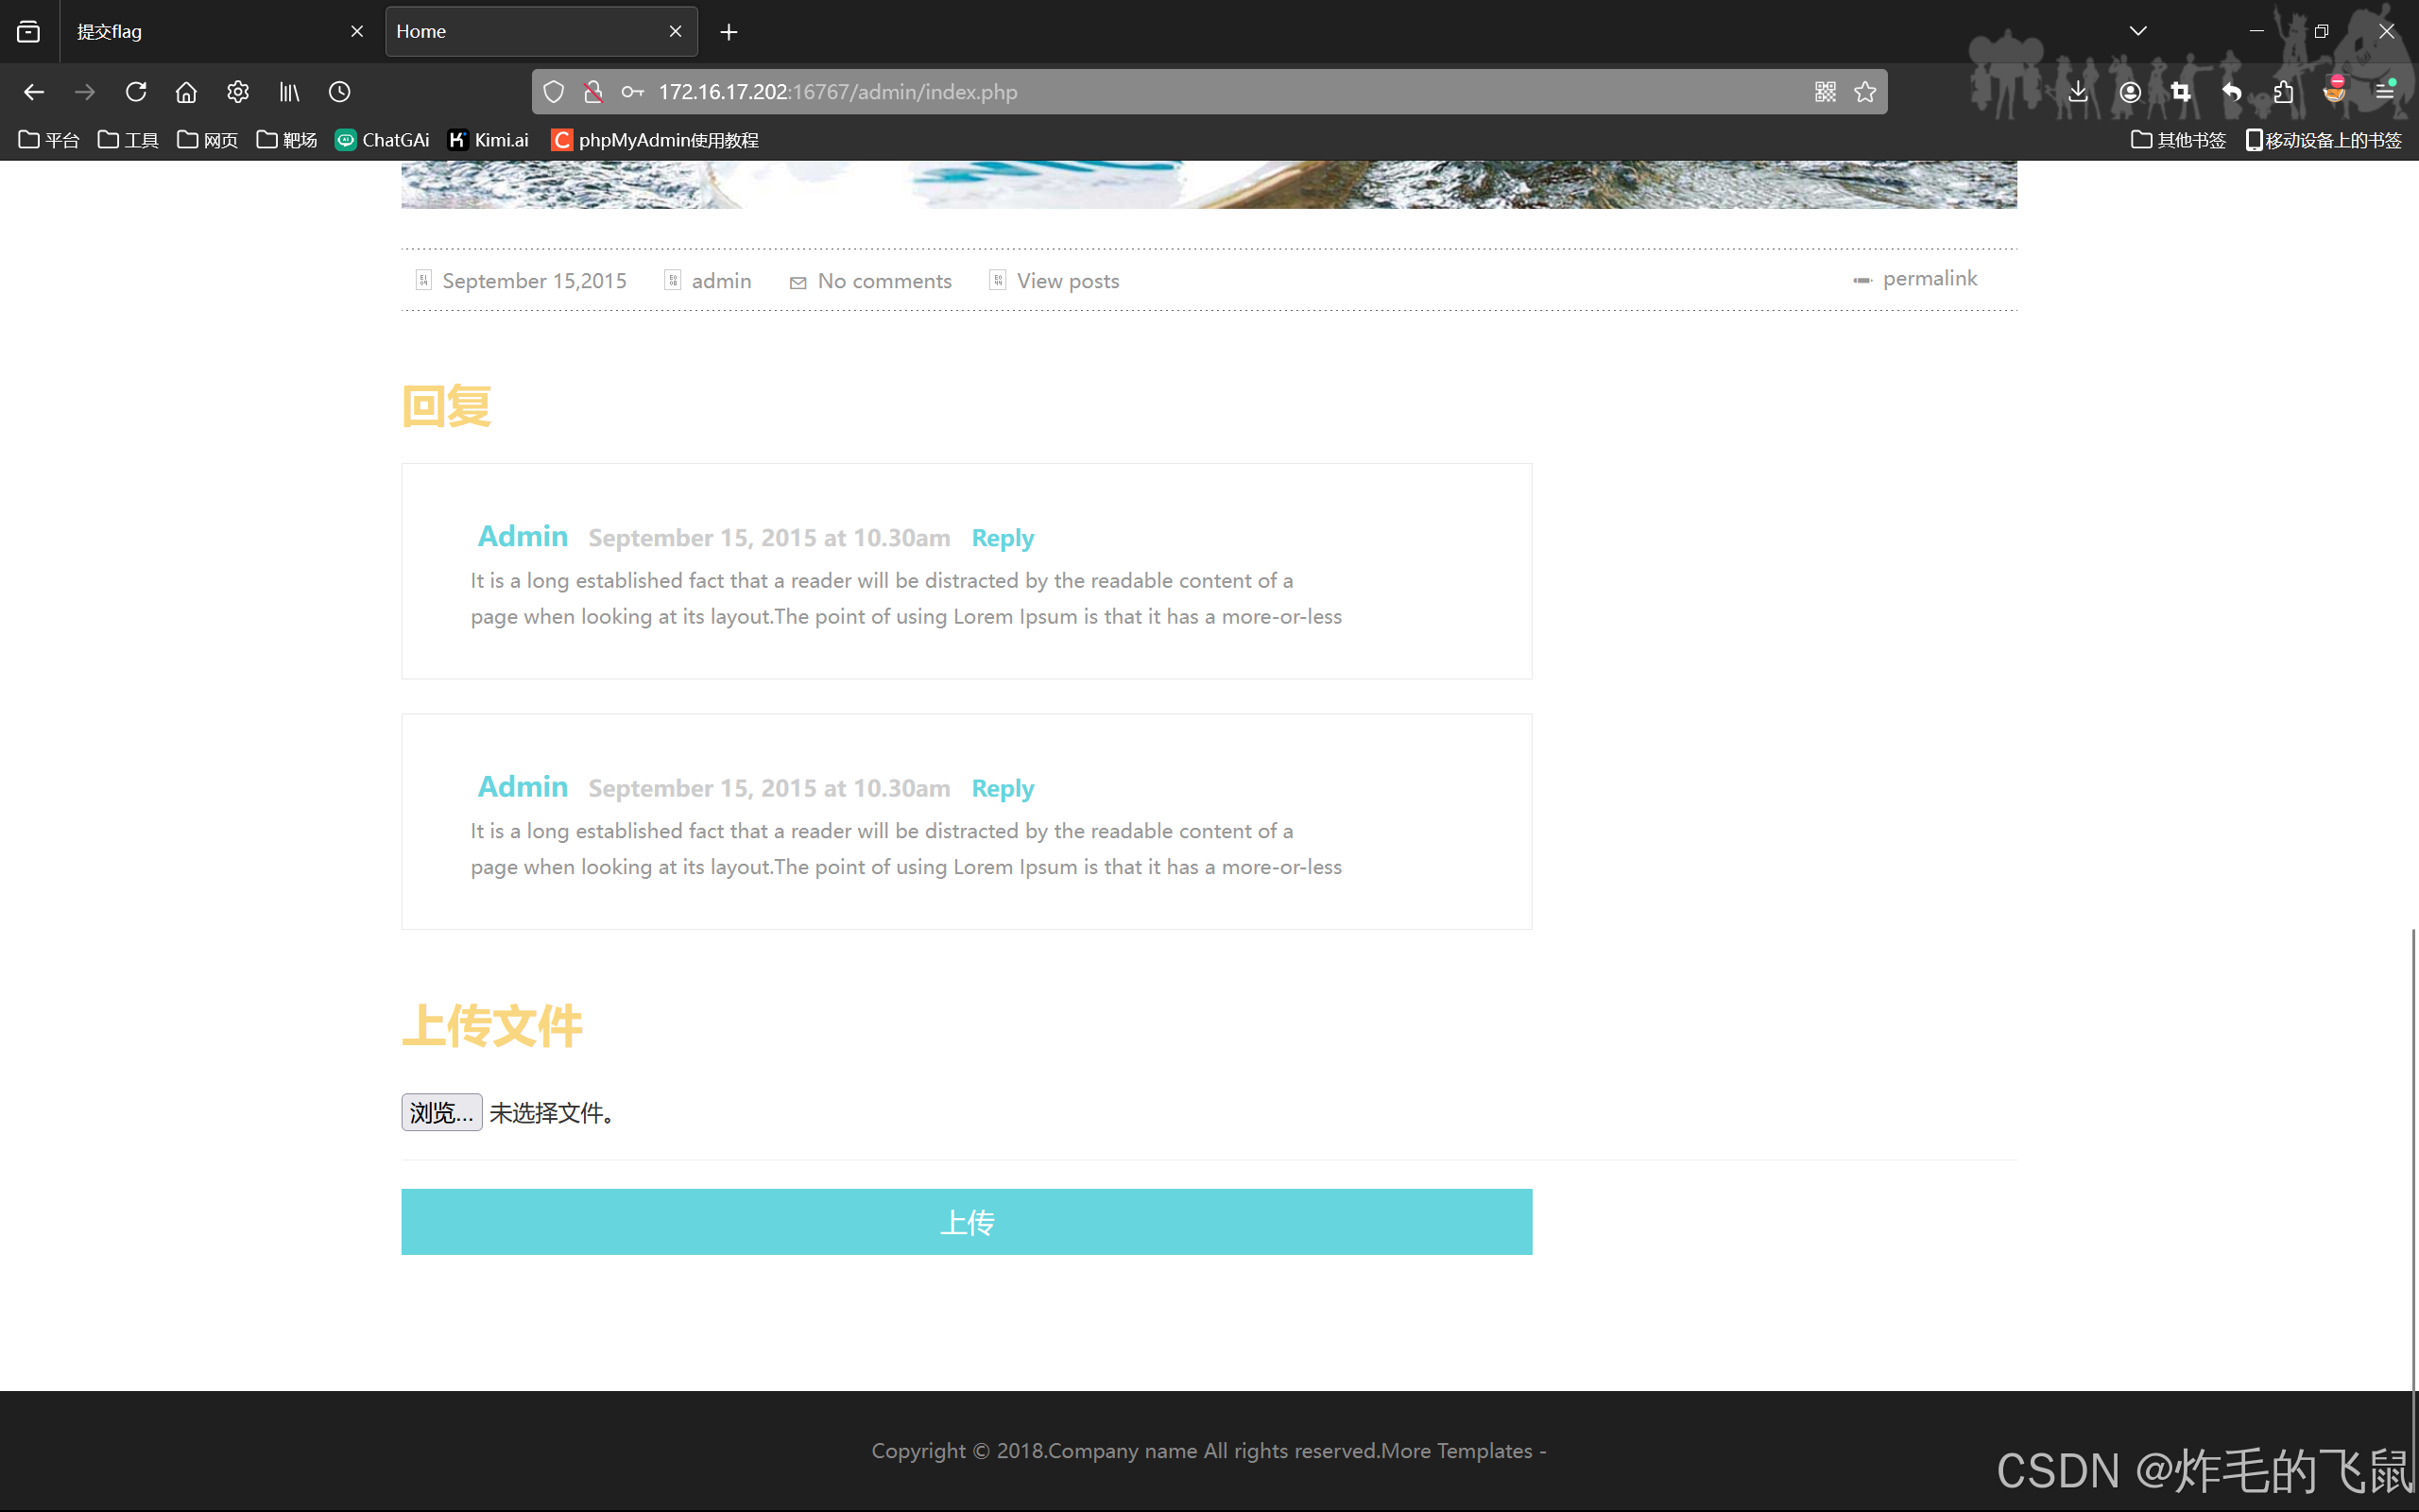
Task: Click the browser back navigation arrow
Action: (x=33, y=91)
